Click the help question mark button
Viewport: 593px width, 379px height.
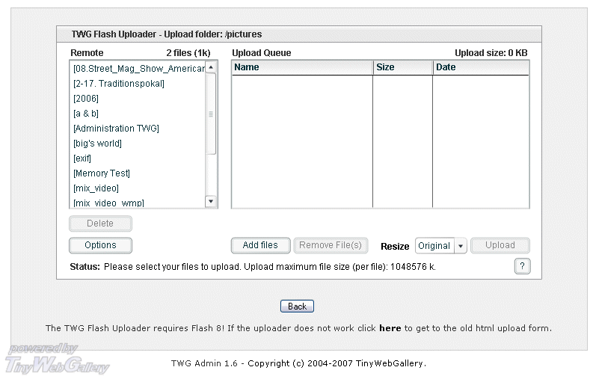[x=522, y=266]
